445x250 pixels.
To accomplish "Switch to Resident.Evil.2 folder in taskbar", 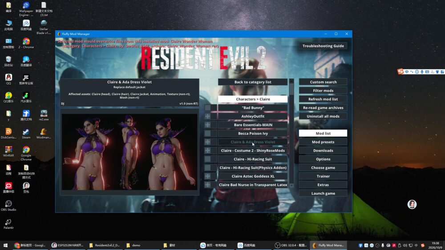I will (x=105, y=245).
